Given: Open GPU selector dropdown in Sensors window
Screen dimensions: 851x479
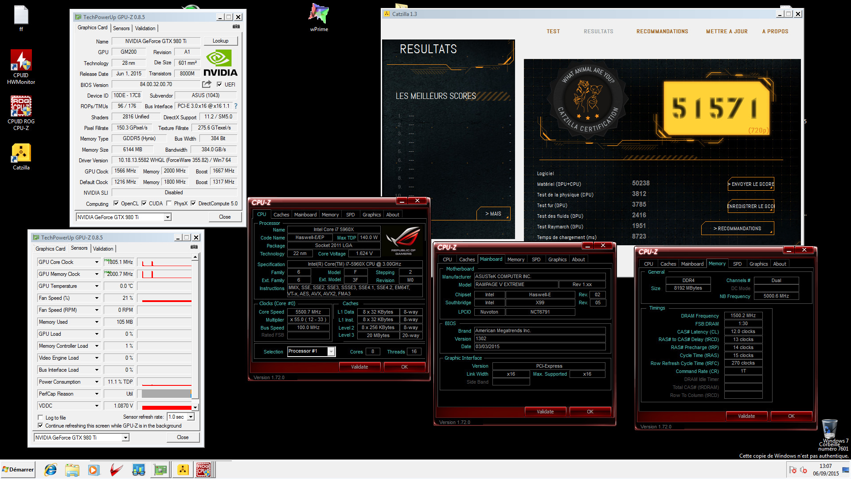Looking at the screenshot, I should [x=125, y=438].
